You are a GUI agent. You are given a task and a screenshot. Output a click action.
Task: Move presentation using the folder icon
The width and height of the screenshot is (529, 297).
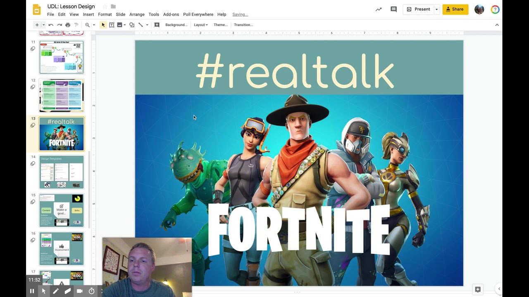(x=113, y=7)
